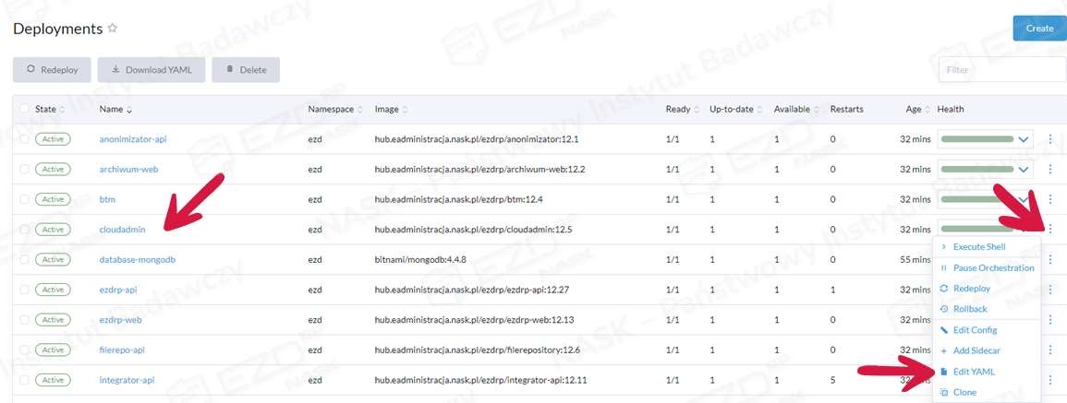Click the anonimizator-api health progress bar
The image size is (1067, 403).
(x=977, y=140)
